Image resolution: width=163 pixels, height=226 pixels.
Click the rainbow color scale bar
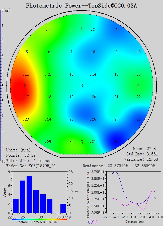click(39, 219)
